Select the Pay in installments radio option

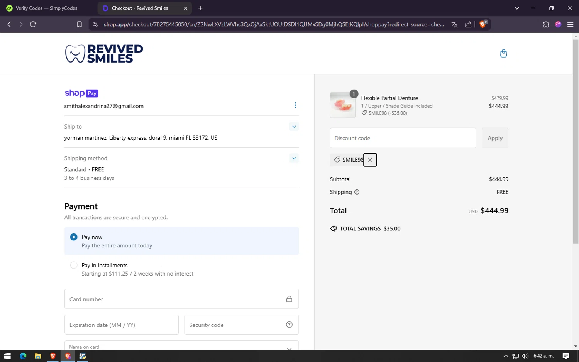(x=74, y=265)
